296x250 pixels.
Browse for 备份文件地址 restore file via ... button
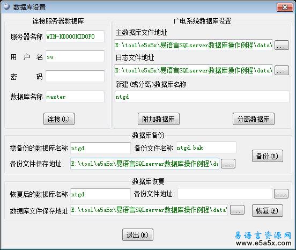281,194
